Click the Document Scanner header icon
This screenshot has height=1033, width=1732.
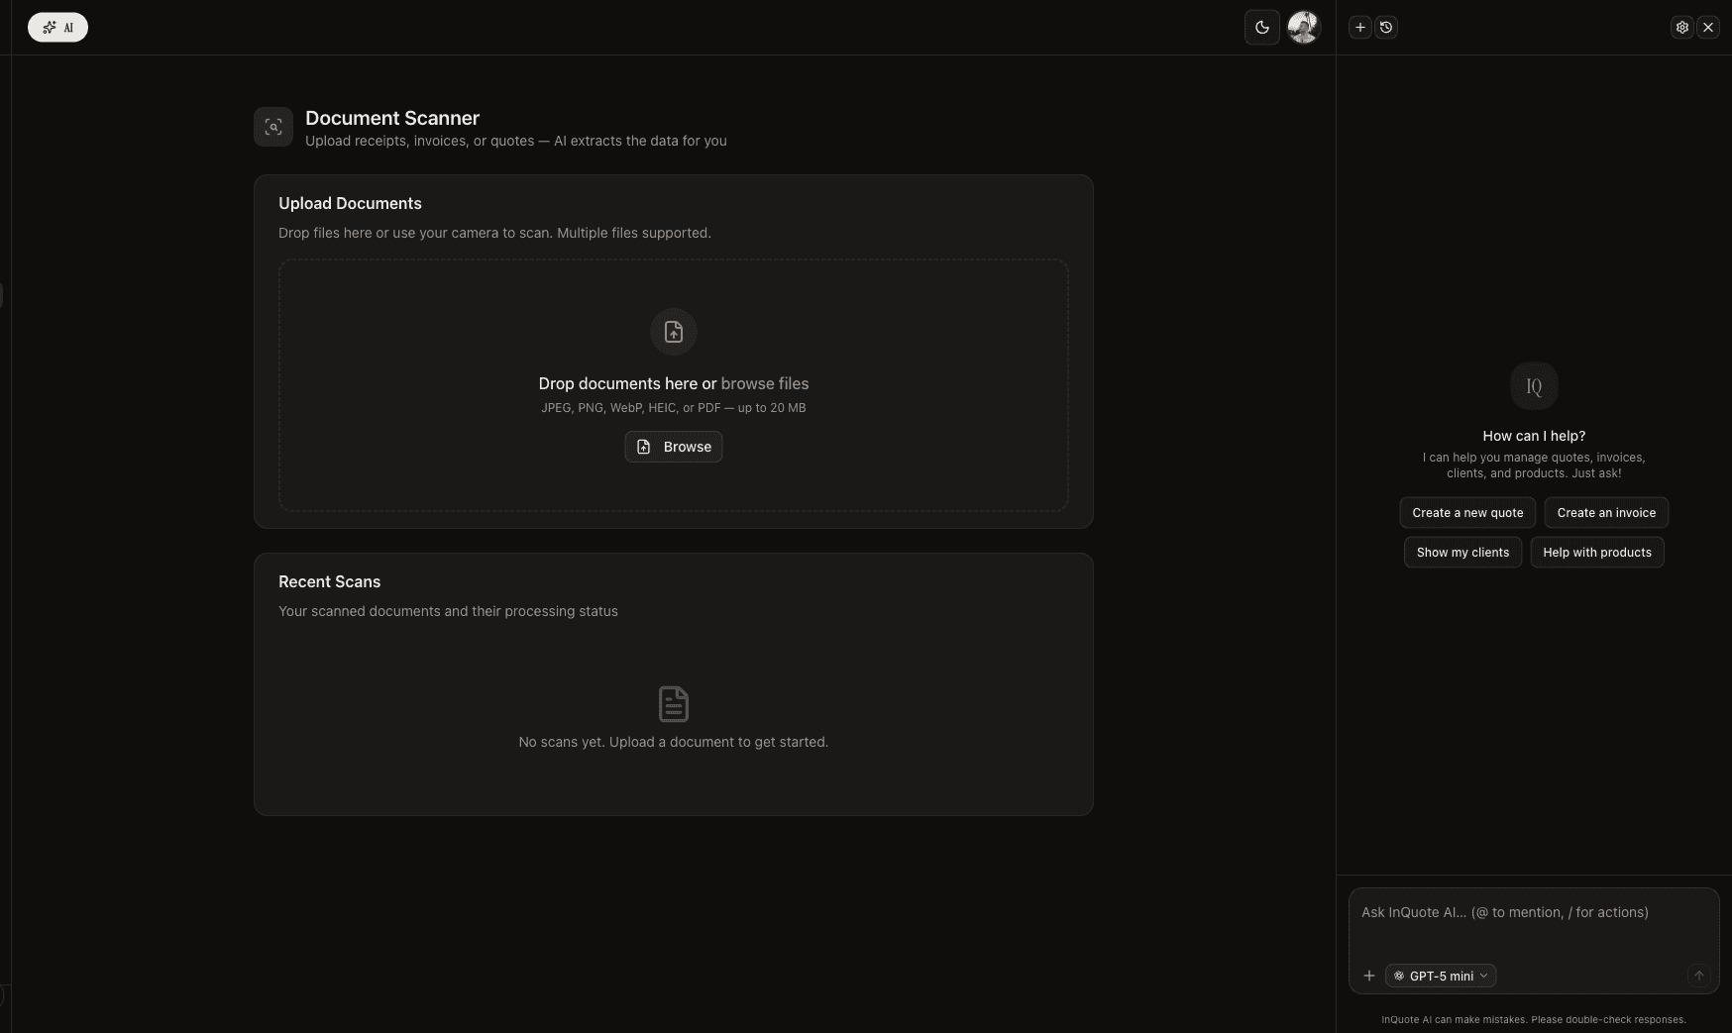click(x=273, y=127)
